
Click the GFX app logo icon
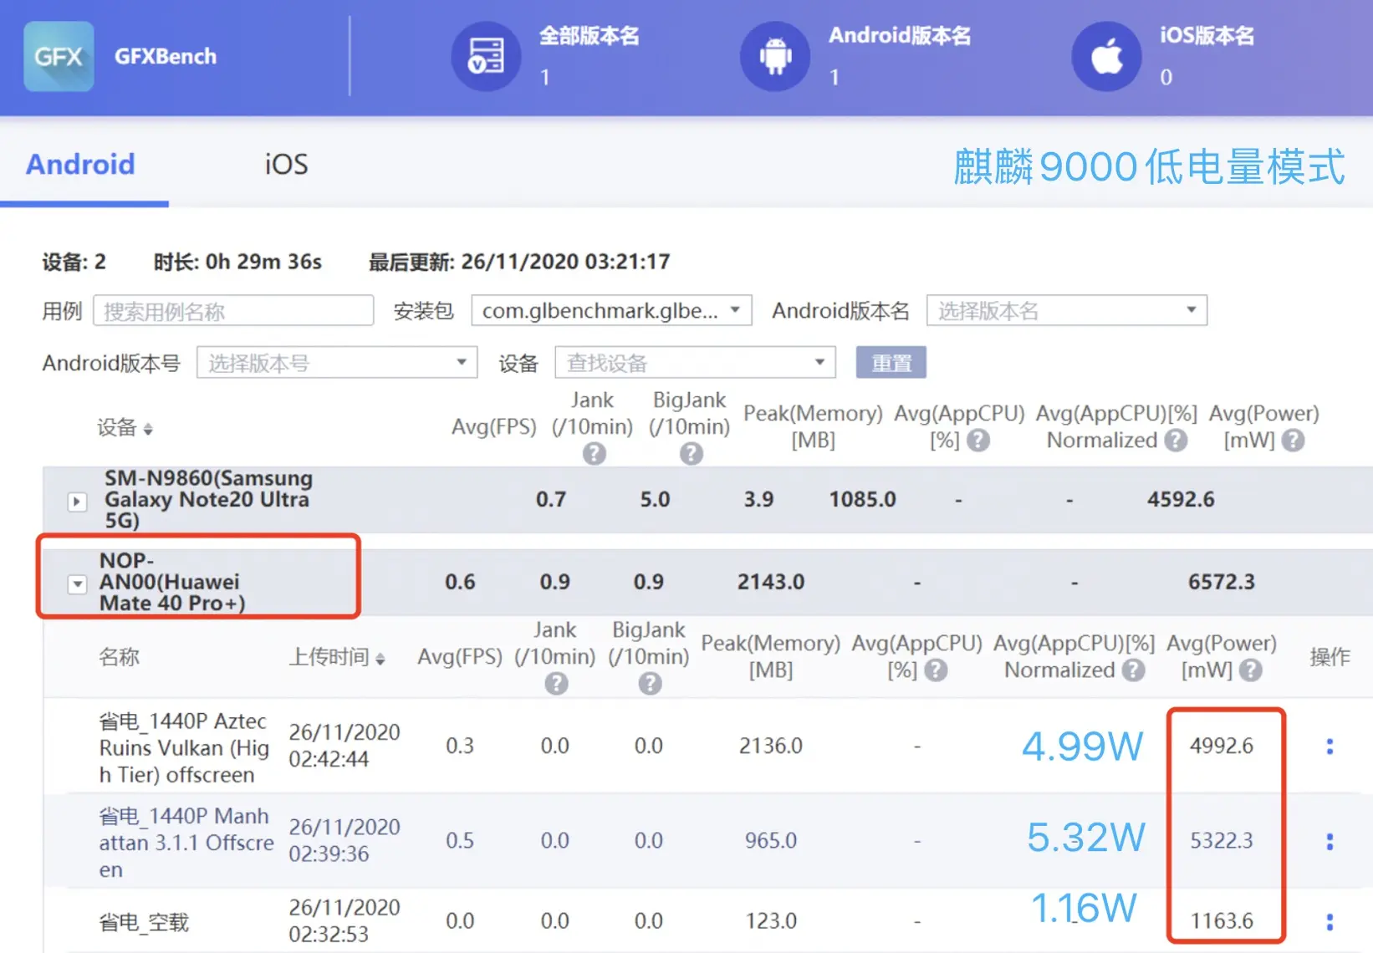pyautogui.click(x=59, y=56)
